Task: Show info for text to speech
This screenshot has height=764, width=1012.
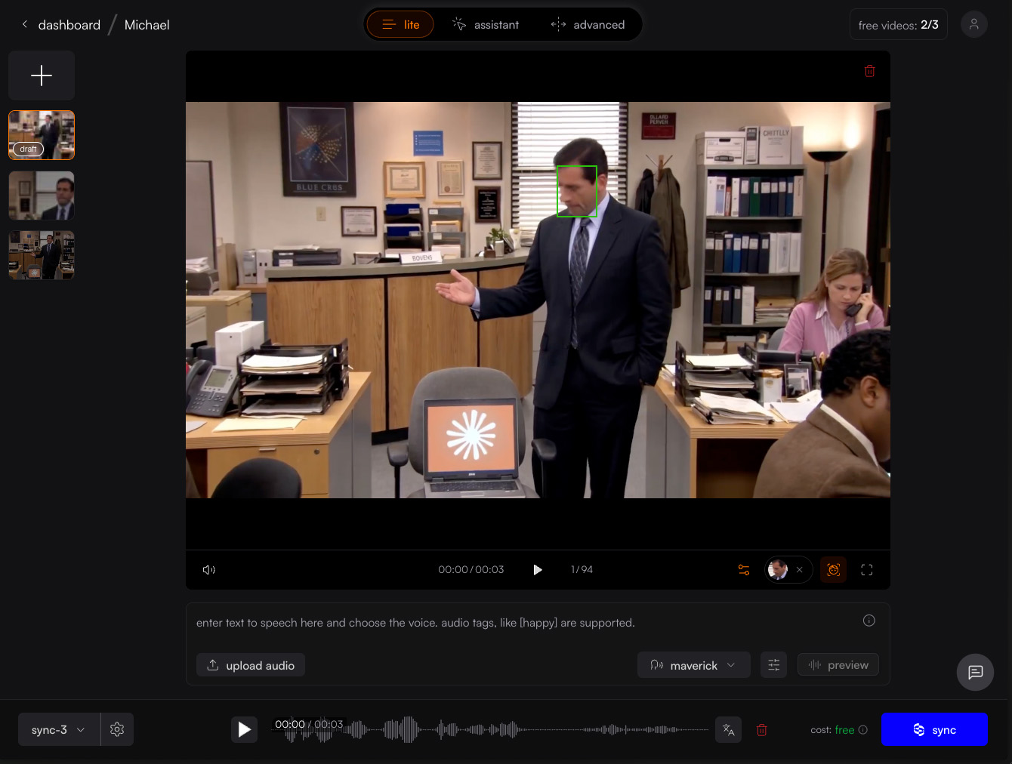Action: coord(869,621)
